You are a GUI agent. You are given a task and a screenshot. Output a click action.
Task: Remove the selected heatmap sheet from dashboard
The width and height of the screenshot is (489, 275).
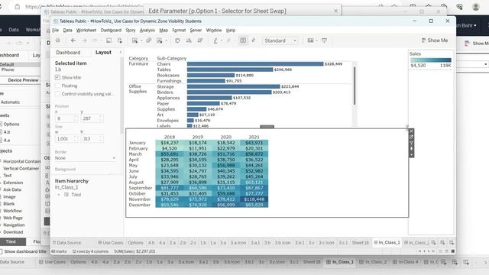click(x=411, y=131)
